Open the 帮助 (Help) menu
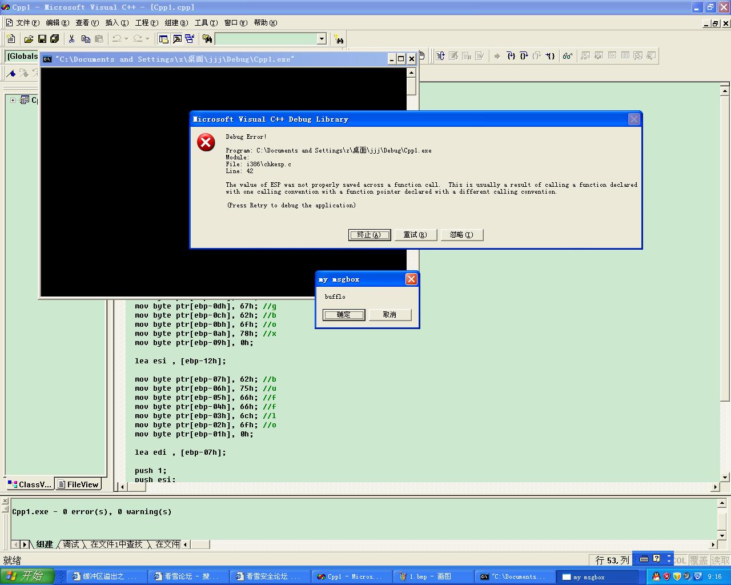731x585 pixels. click(x=265, y=23)
